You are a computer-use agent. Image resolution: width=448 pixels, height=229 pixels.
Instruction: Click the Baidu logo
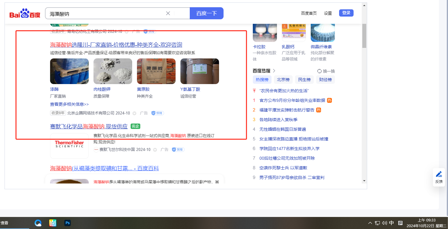pos(25,14)
